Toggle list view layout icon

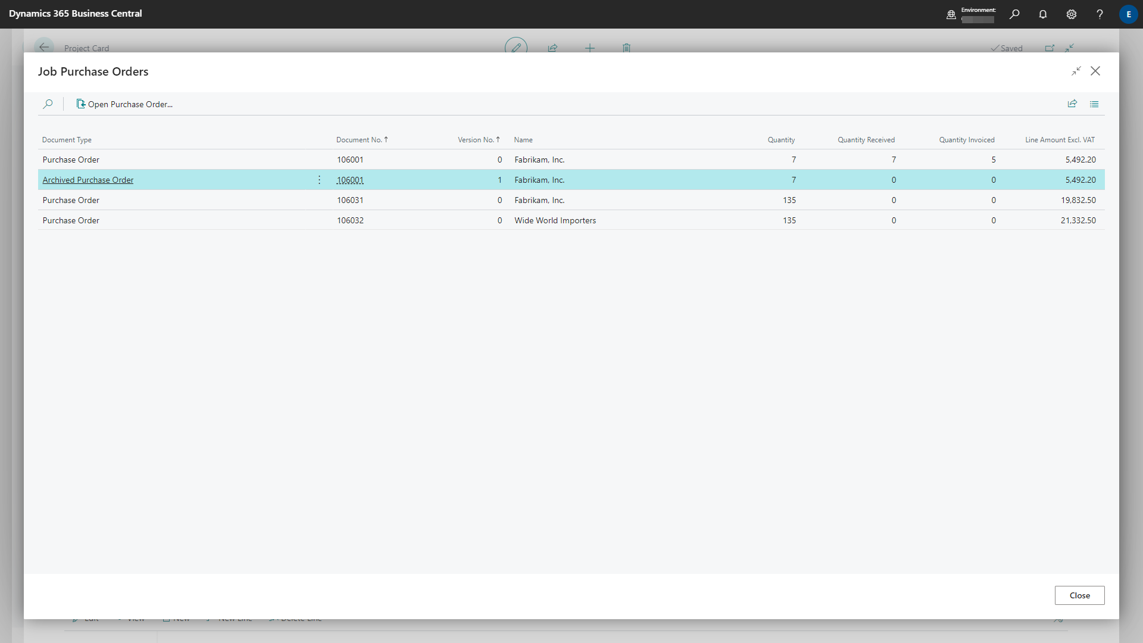(x=1094, y=104)
